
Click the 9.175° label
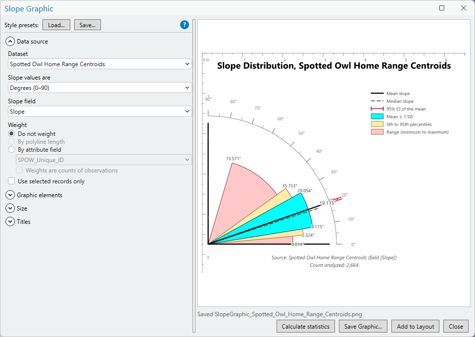pos(318,227)
